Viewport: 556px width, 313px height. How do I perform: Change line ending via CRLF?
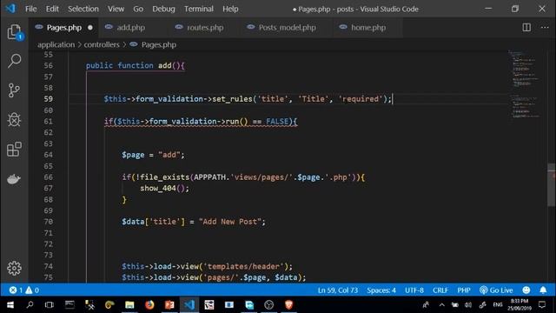pos(440,290)
